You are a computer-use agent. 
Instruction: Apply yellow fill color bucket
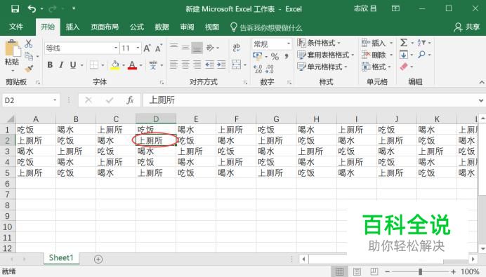point(115,65)
